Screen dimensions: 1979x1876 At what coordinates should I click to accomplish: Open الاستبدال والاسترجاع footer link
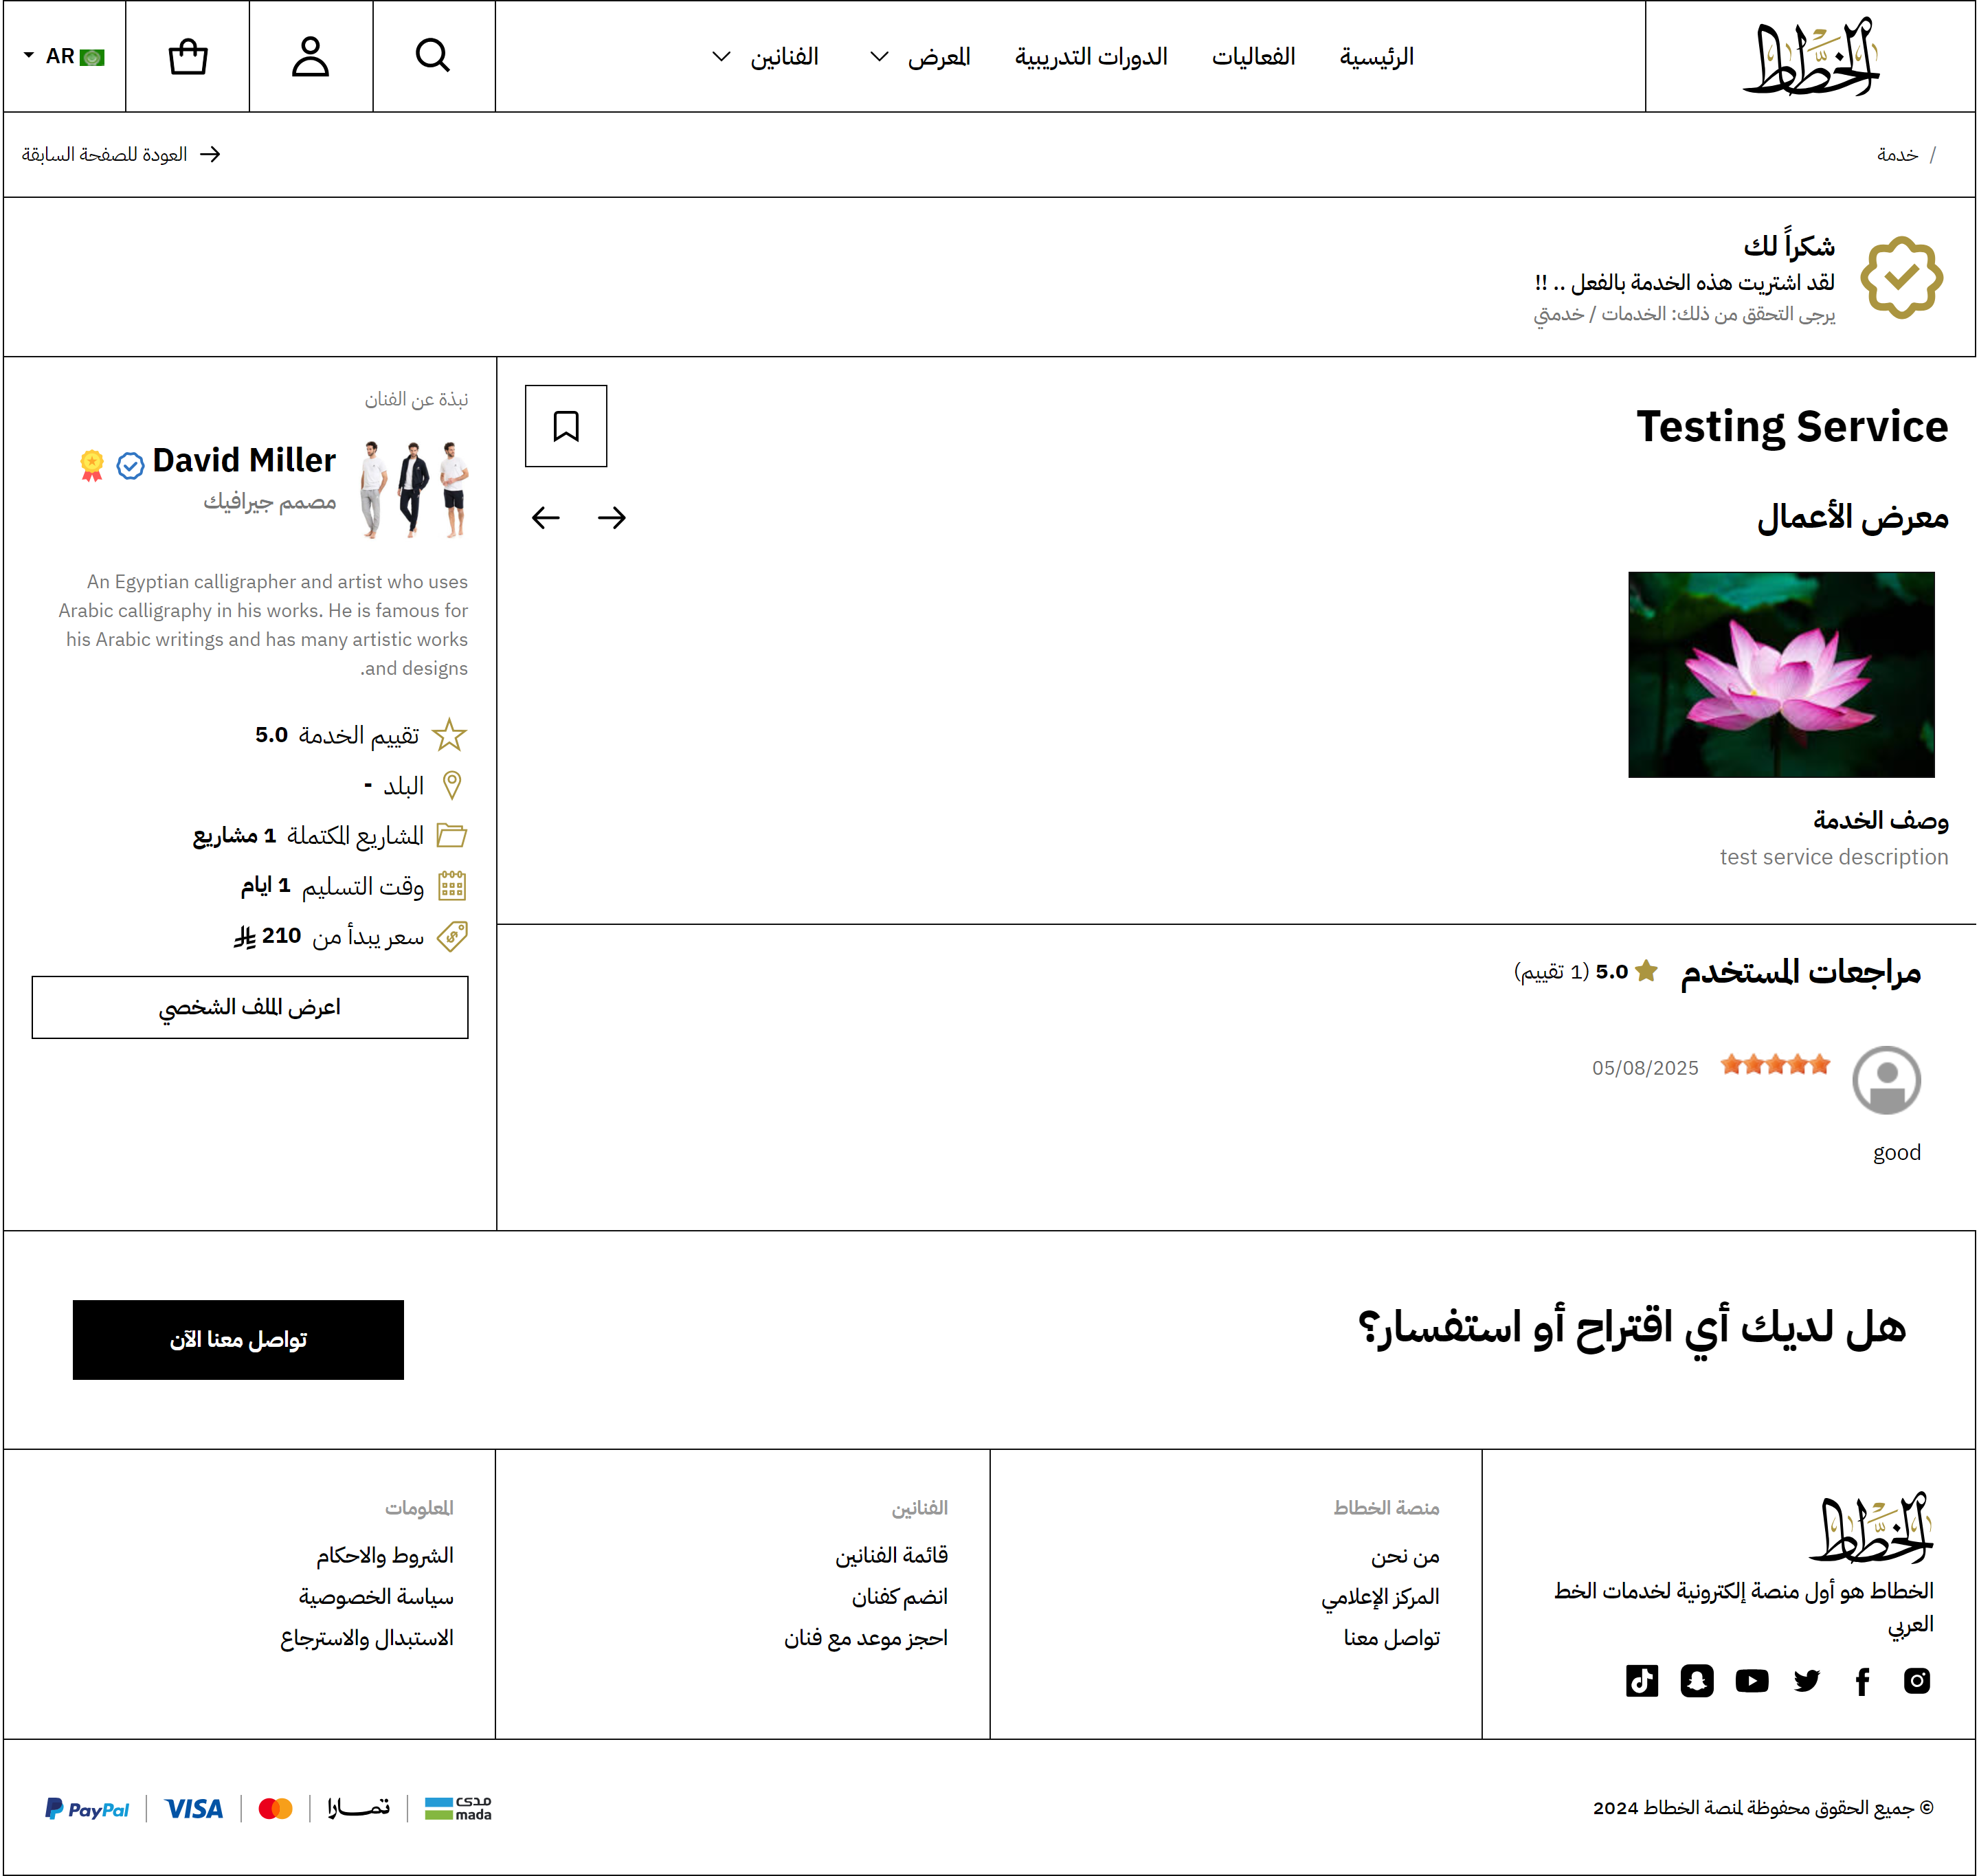(x=367, y=1638)
